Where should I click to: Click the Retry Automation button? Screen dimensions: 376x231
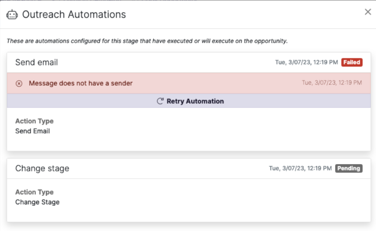(189, 101)
